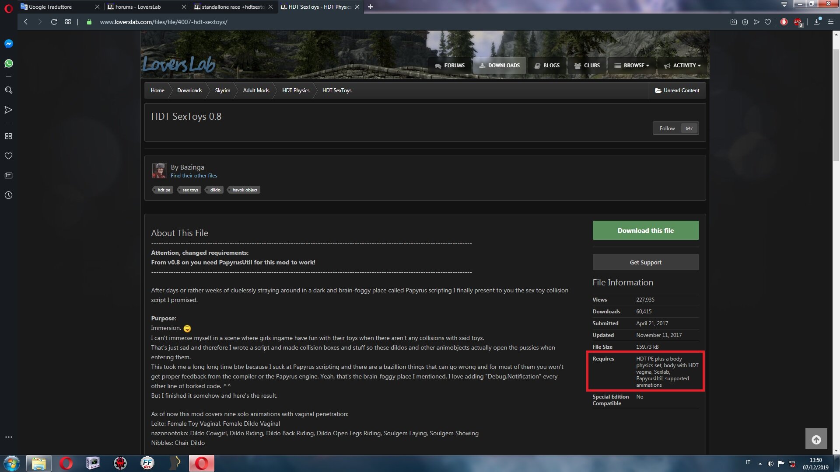Open the taskbar clock showing 13:50
The width and height of the screenshot is (840, 472).
[815, 464]
